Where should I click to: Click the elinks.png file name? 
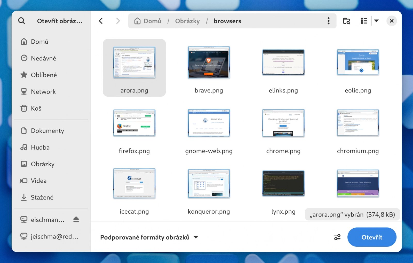click(283, 90)
